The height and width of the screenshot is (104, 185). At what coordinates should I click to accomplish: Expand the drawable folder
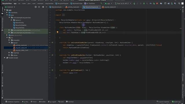pyautogui.click(x=9, y=40)
